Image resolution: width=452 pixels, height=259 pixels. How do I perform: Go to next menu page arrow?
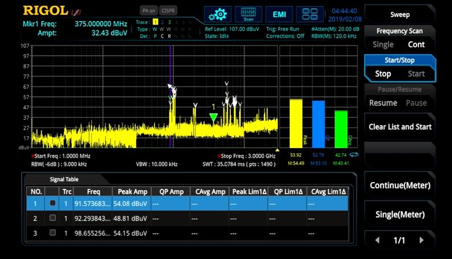tap(422, 240)
